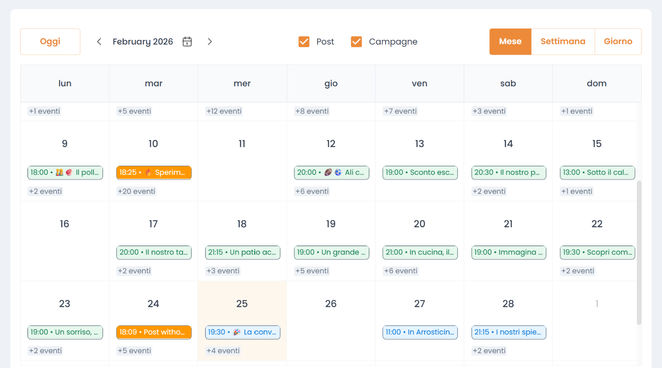Uncheck the Post checkbox
Image resolution: width=662 pixels, height=368 pixels.
[x=304, y=41]
